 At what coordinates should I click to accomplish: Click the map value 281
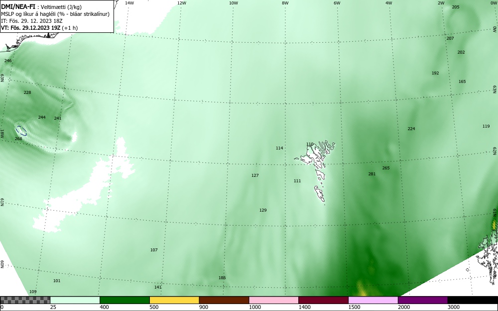point(372,174)
